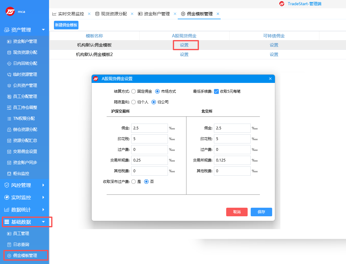Close the A股现货佣金设置 dialog
The width and height of the screenshot is (346, 264).
click(270, 79)
